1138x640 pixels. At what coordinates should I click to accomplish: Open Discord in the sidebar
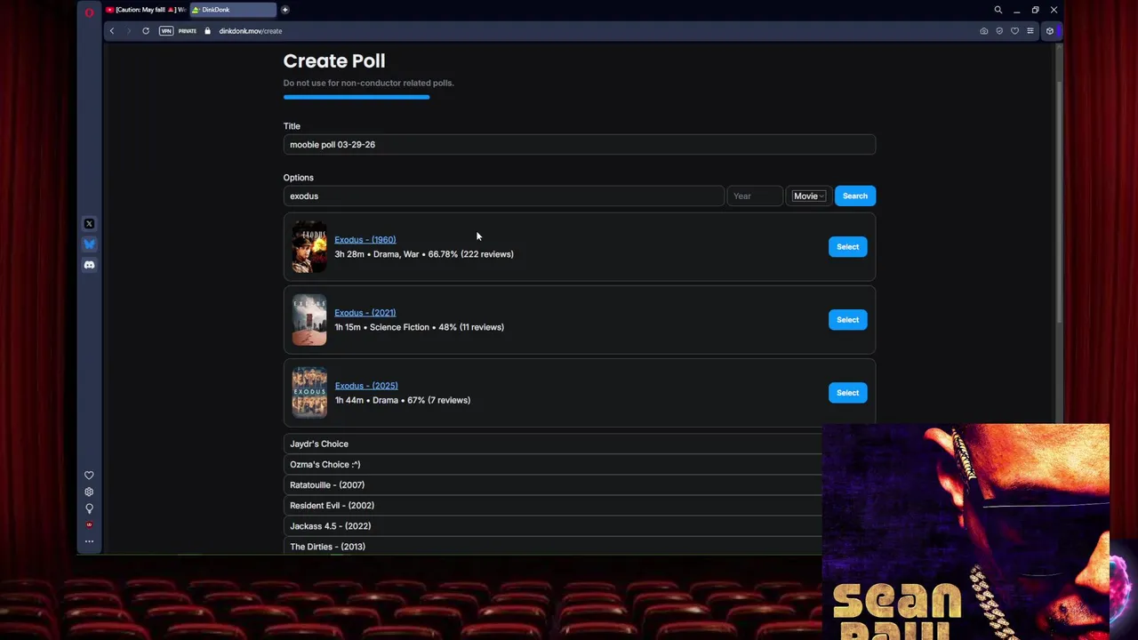(x=89, y=265)
